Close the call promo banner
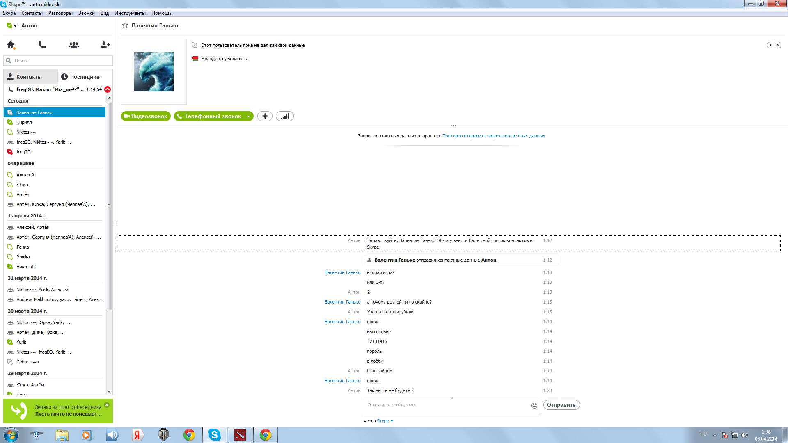This screenshot has height=443, width=788. click(x=107, y=405)
